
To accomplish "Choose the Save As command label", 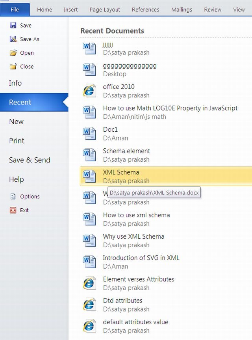I will click(x=30, y=39).
